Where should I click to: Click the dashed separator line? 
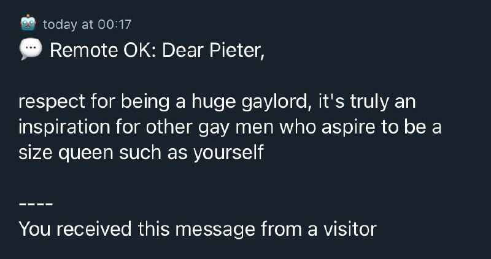(x=36, y=205)
